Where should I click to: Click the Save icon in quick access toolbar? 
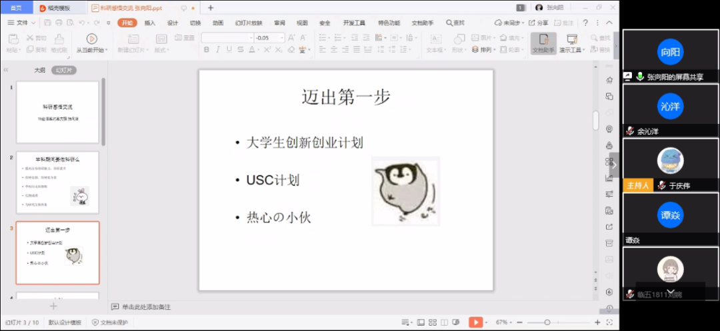point(47,23)
